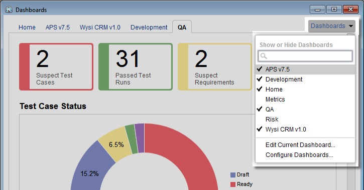The width and height of the screenshot is (364, 190).
Task: Choose Configure Dashboards...
Action: click(299, 155)
